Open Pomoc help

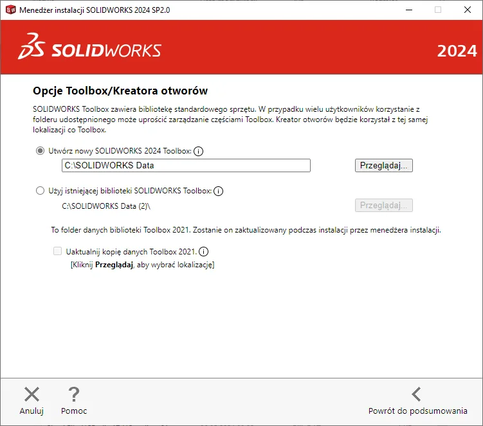coord(74,401)
